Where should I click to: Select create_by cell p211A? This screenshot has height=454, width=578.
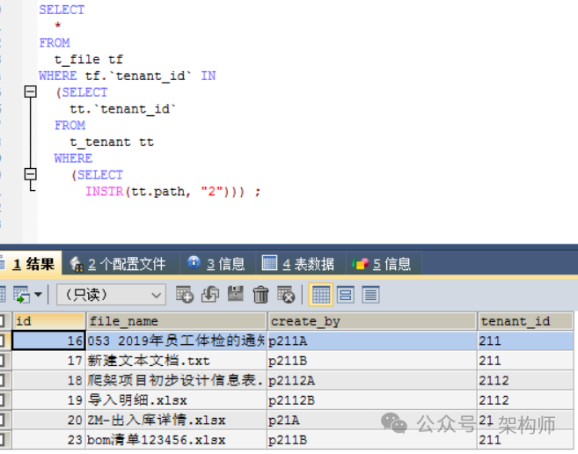372,340
